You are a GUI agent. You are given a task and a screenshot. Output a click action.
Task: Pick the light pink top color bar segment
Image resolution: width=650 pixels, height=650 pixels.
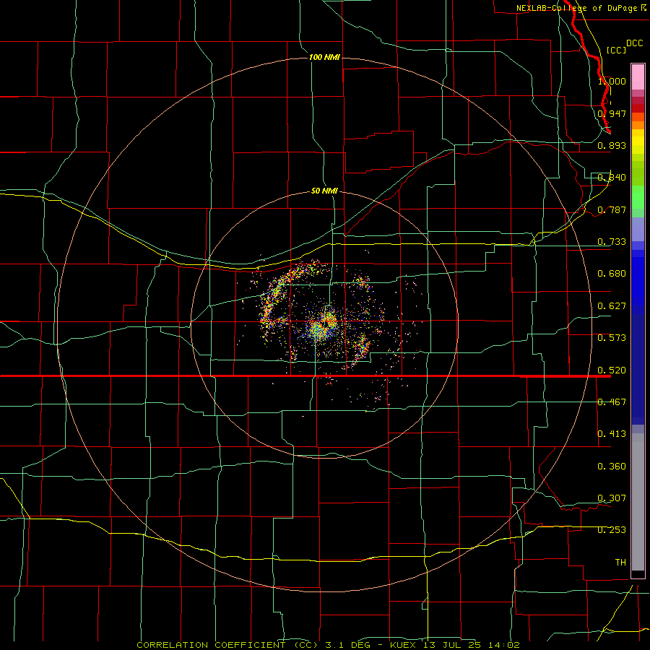pyautogui.click(x=638, y=77)
